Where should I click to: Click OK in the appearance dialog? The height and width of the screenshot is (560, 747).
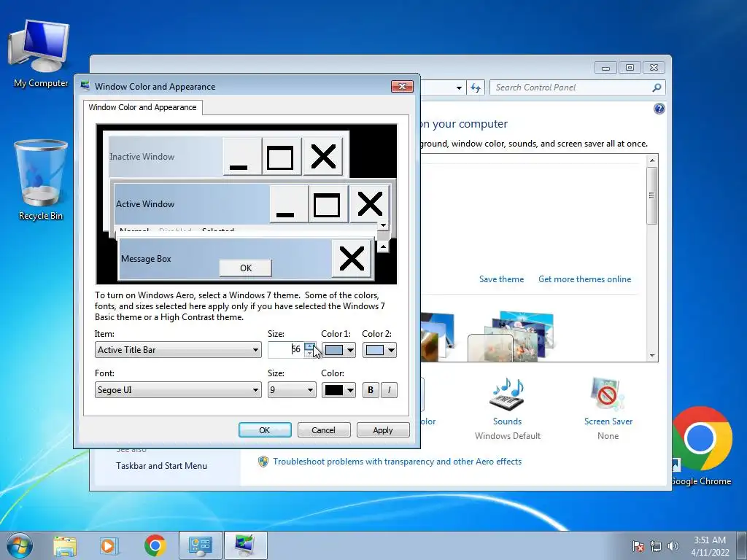coord(264,430)
